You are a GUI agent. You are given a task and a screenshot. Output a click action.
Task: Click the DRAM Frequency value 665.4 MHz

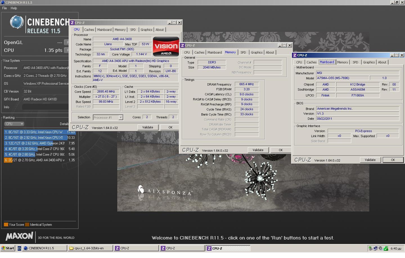(x=247, y=84)
